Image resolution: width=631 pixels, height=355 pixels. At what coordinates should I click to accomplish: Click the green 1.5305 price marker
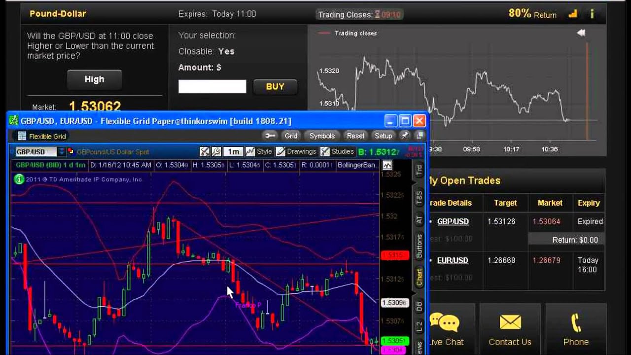394,341
